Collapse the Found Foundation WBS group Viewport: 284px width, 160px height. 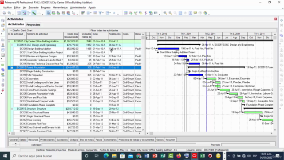[x=12, y=68]
